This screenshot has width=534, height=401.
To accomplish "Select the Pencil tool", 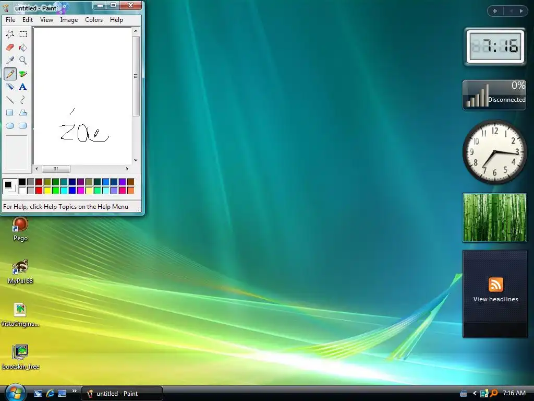I will (10, 73).
